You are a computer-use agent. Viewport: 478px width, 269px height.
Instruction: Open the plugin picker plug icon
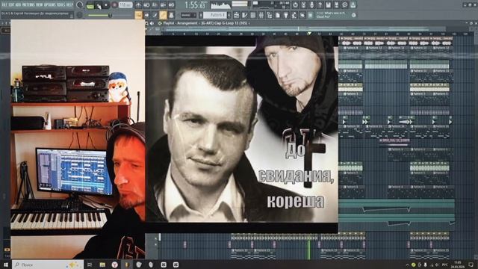(x=286, y=15)
